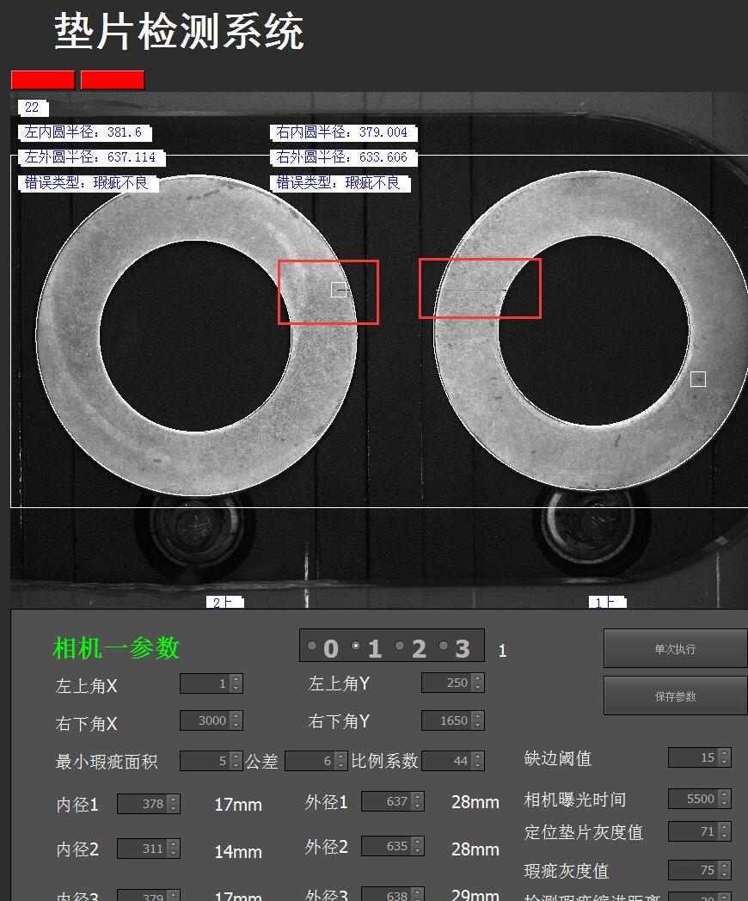
Task: Click the up arrow beside 瑕疵灰度值
Action: click(724, 865)
